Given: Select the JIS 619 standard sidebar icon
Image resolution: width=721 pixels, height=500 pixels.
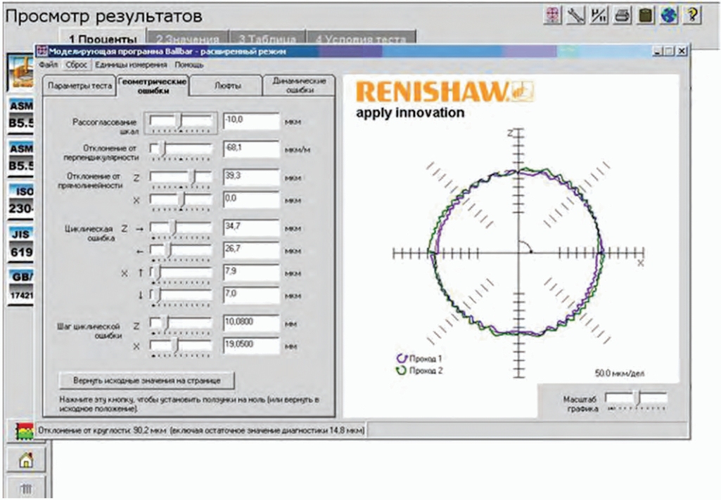Looking at the screenshot, I should (20, 243).
